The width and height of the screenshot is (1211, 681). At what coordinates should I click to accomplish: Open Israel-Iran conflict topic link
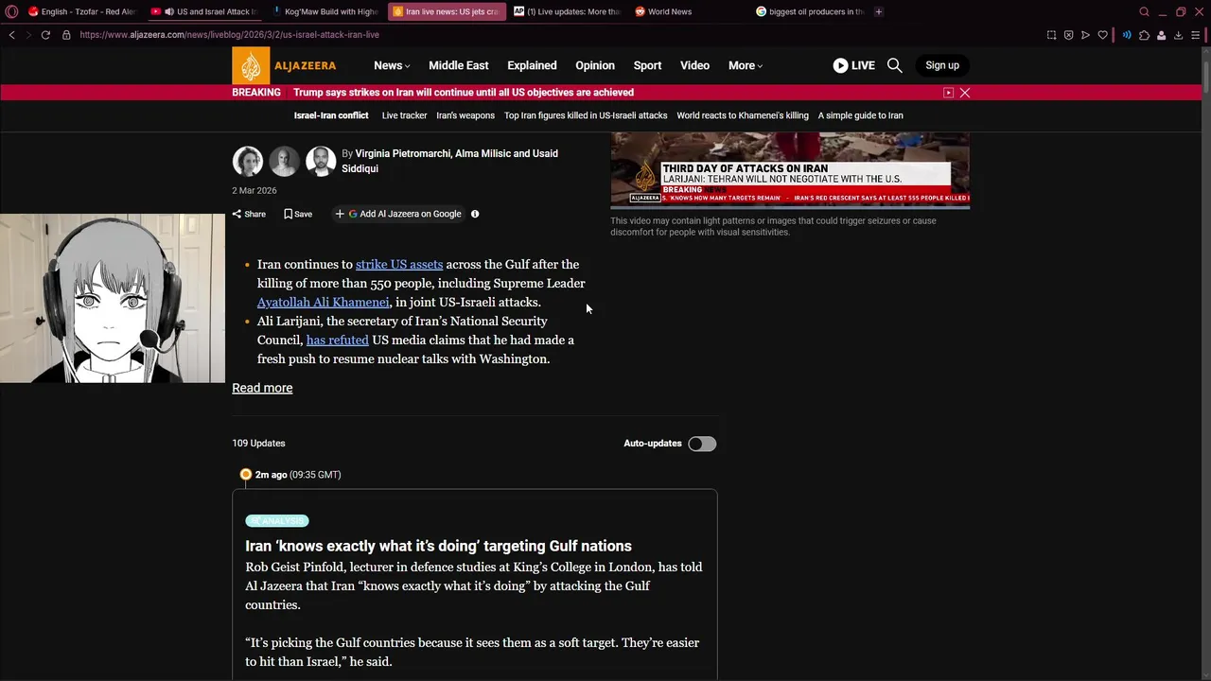pyautogui.click(x=331, y=115)
